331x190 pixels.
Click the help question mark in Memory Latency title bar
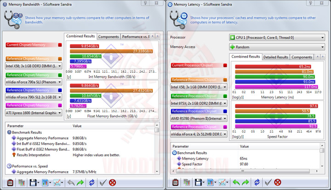click(x=310, y=3)
